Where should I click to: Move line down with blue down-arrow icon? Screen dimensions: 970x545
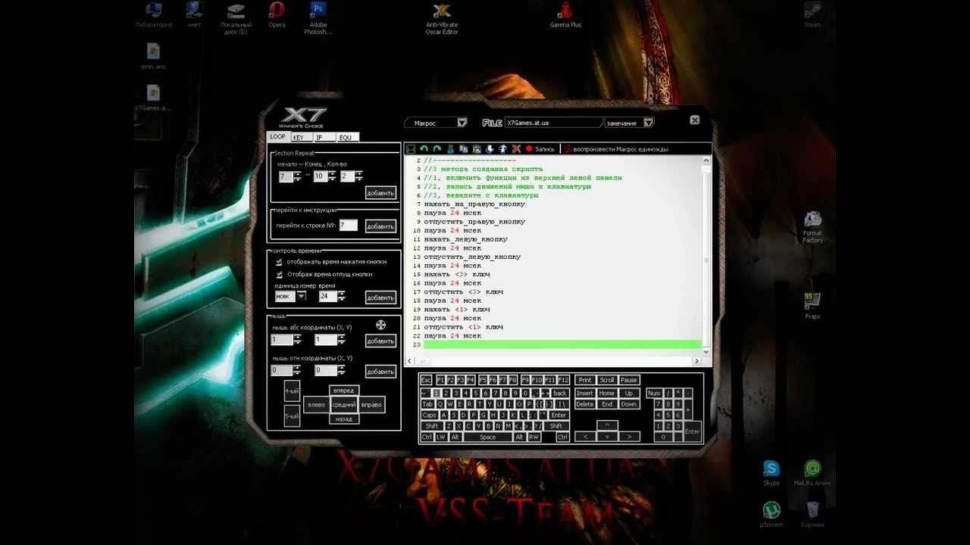point(490,149)
